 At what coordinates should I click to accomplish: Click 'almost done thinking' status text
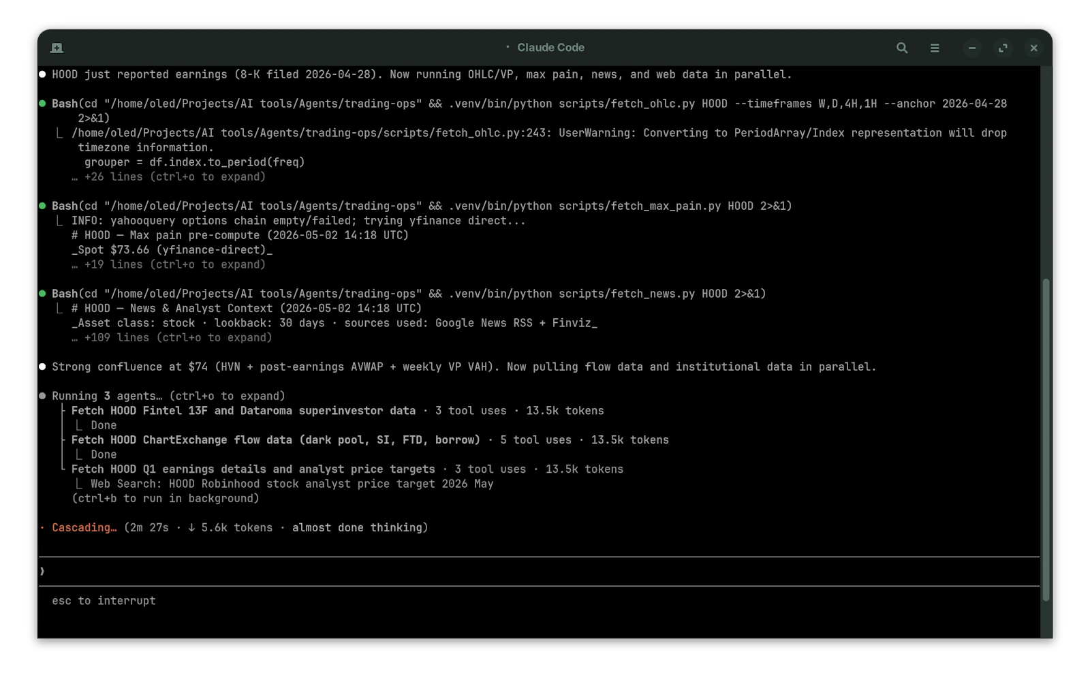coord(357,527)
